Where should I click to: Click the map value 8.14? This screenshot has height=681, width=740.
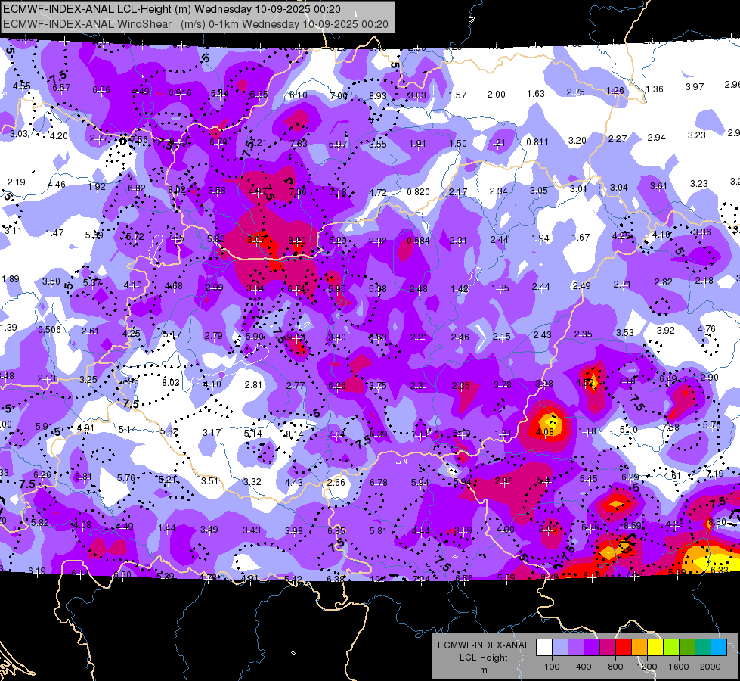(295, 434)
